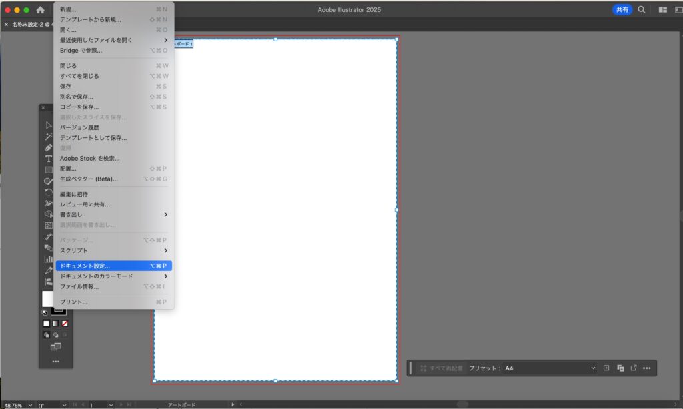The height and width of the screenshot is (409, 683).
Task: Select the Rotate tool
Action: [48, 192]
